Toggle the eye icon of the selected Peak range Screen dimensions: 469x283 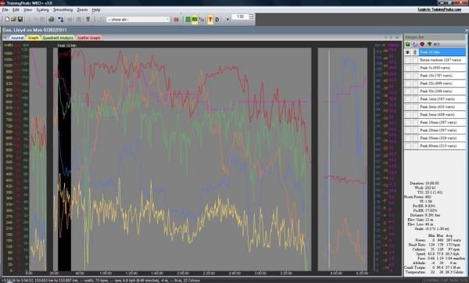point(408,52)
